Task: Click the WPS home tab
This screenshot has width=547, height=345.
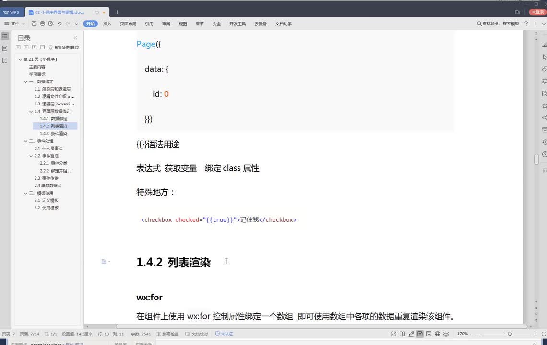Action: pyautogui.click(x=12, y=12)
